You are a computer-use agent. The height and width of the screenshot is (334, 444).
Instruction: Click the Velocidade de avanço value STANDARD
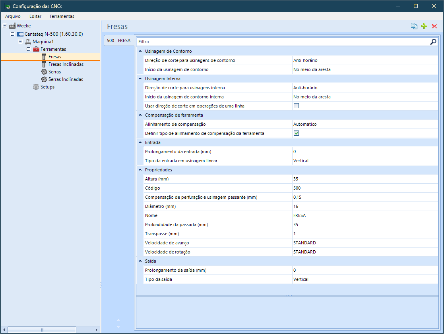[x=365, y=243]
